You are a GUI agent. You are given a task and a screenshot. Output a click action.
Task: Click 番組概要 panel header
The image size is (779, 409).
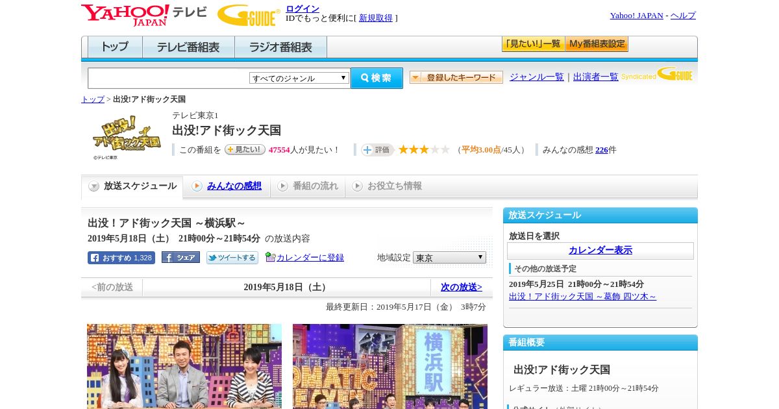pyautogui.click(x=600, y=343)
